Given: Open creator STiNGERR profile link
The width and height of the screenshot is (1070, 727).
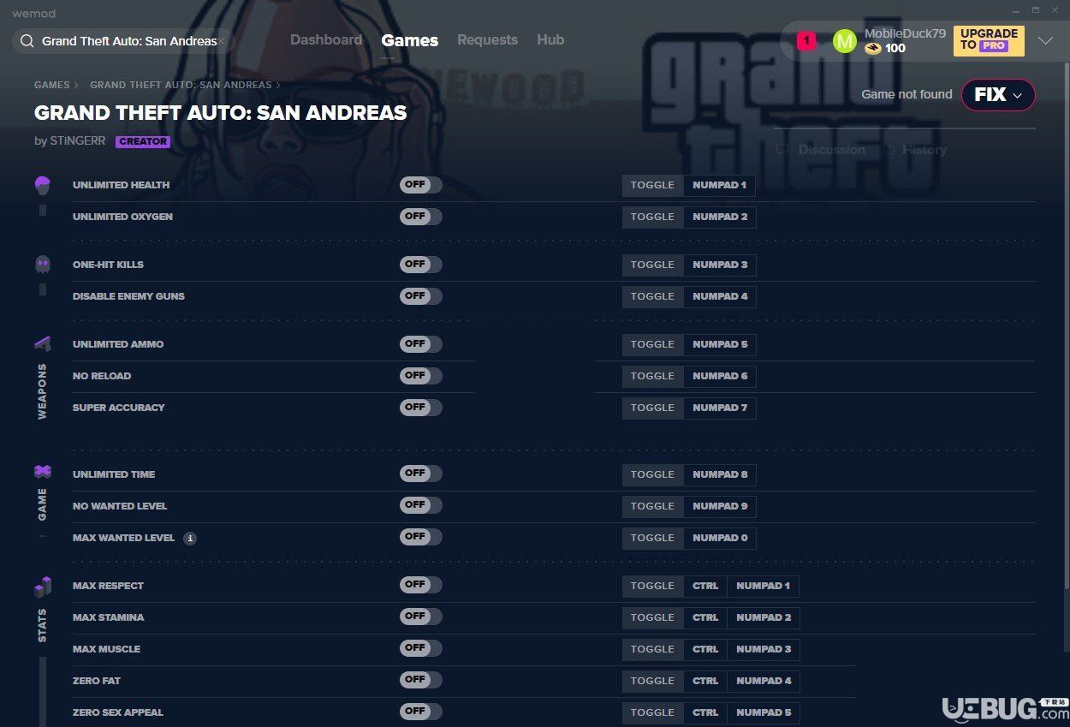Looking at the screenshot, I should coord(77,141).
